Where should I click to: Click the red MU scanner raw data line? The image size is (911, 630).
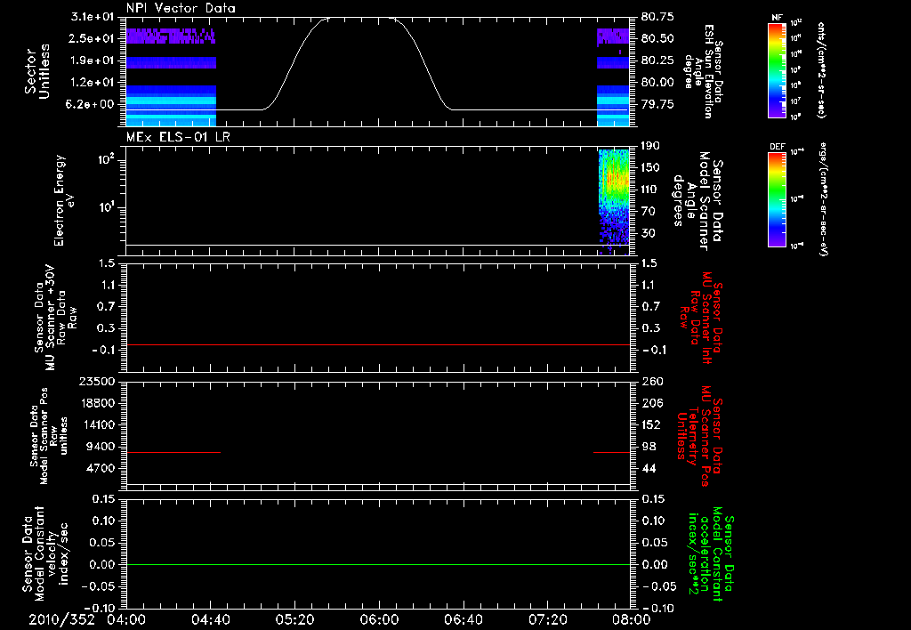click(x=378, y=344)
